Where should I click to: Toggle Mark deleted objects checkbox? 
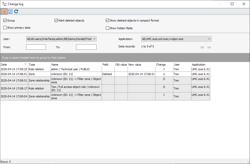[56, 20]
